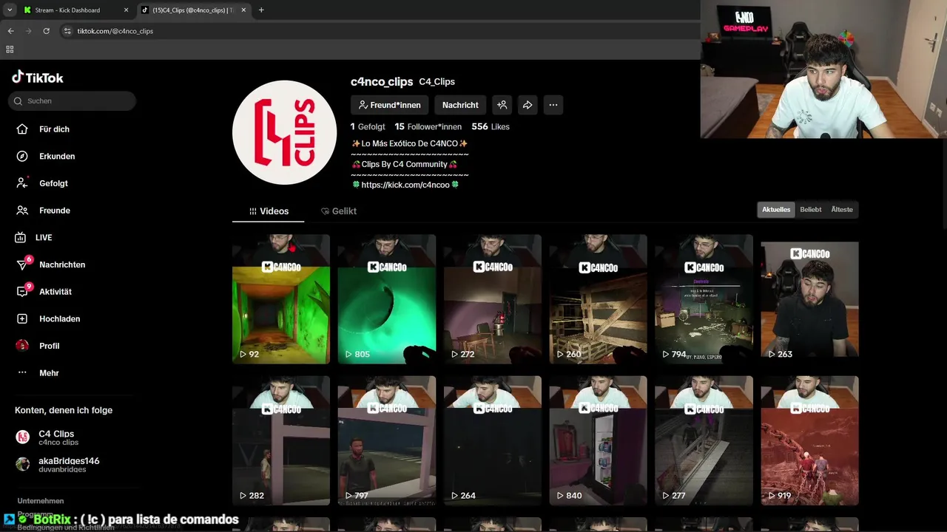Sort videos by Aktuelles
The width and height of the screenshot is (947, 532).
(776, 210)
